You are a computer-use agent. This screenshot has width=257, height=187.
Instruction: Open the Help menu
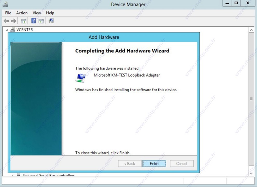click(x=50, y=13)
